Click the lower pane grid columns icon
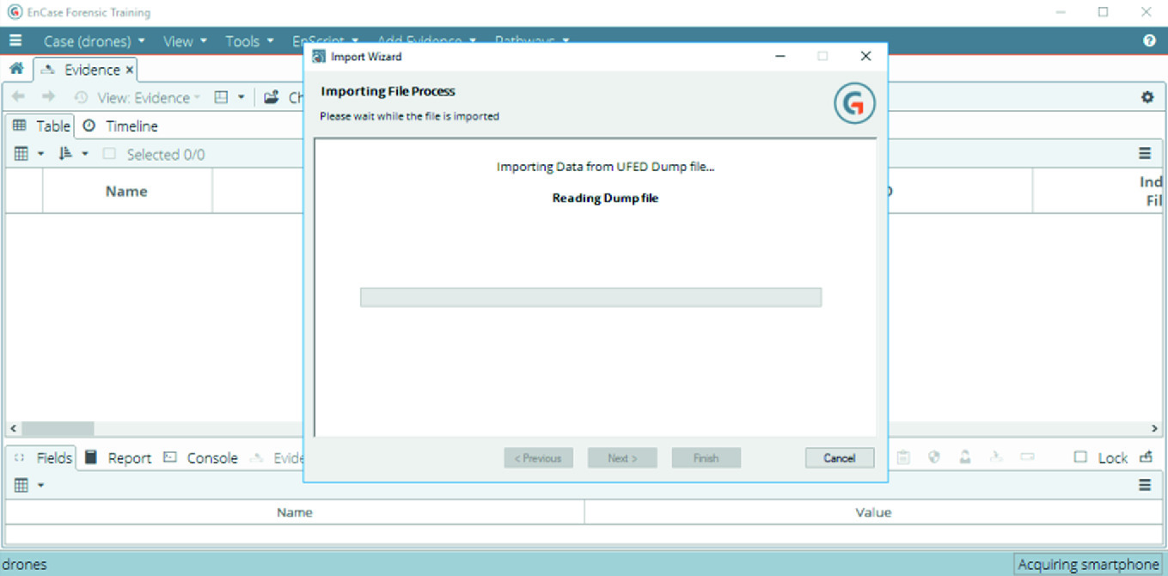 [21, 485]
